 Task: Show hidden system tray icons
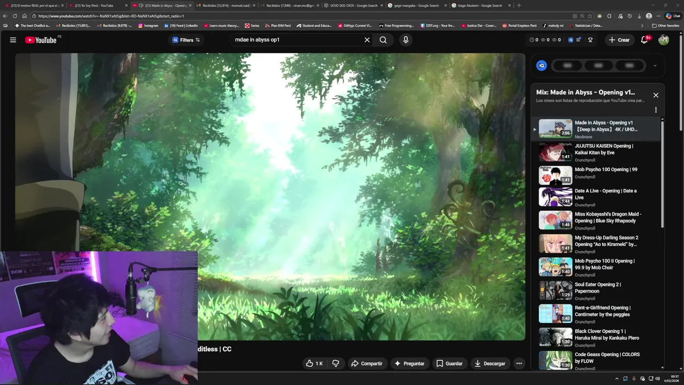pyautogui.click(x=617, y=379)
